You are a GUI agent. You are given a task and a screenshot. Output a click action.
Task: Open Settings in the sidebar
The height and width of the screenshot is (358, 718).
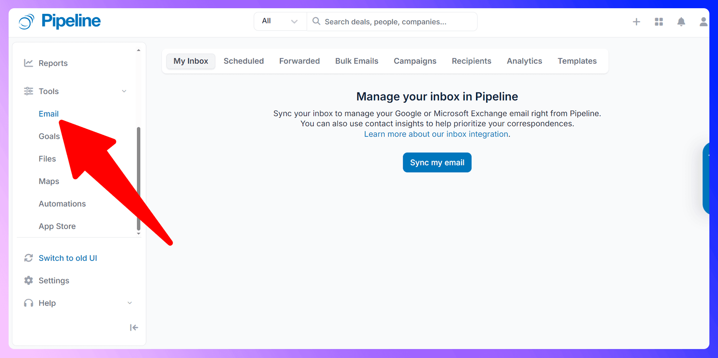(54, 280)
